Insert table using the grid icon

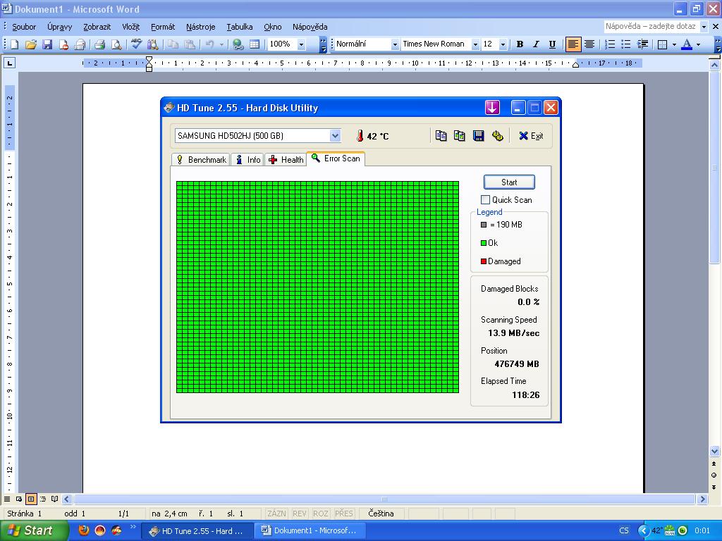point(254,44)
